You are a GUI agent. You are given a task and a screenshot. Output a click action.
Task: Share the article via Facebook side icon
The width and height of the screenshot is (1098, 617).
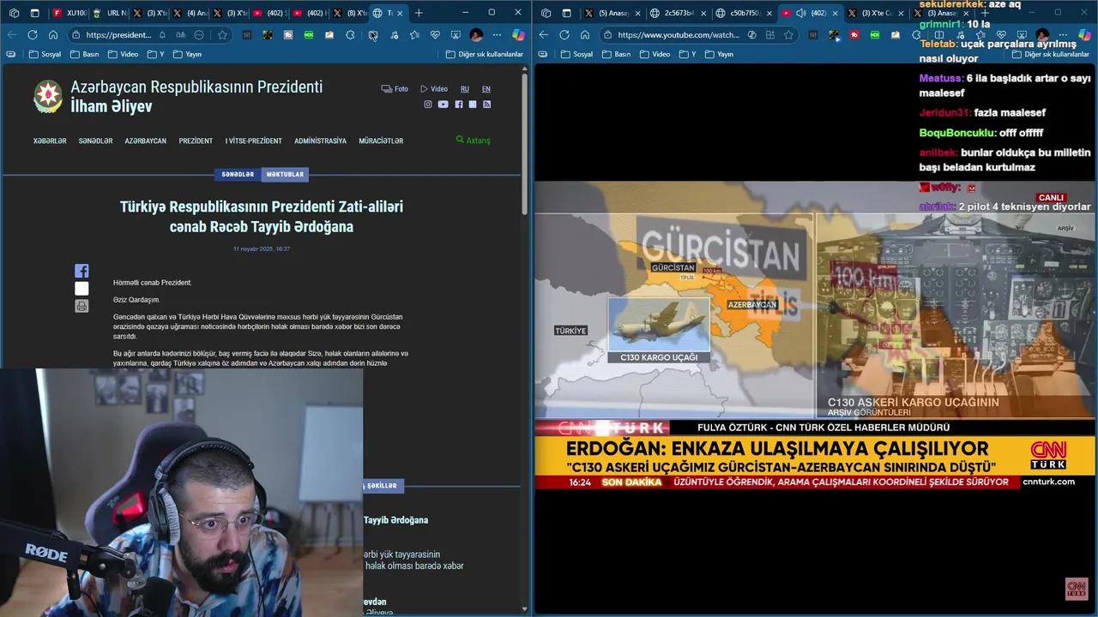(81, 271)
